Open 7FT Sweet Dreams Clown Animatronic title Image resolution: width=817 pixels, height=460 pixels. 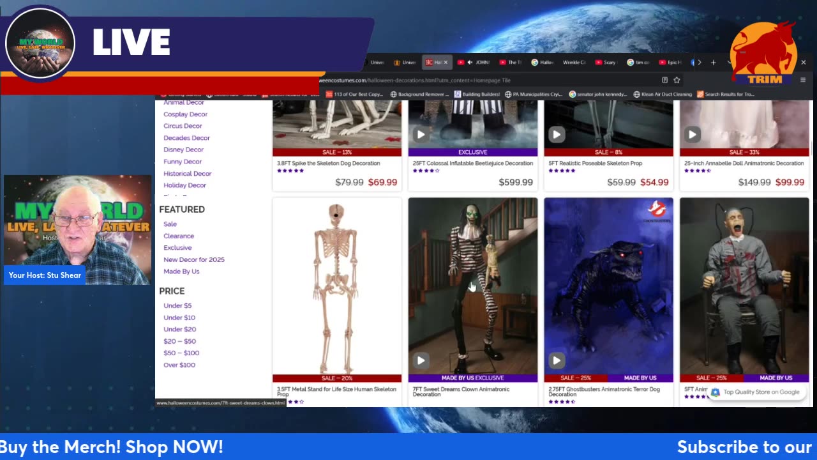(461, 392)
